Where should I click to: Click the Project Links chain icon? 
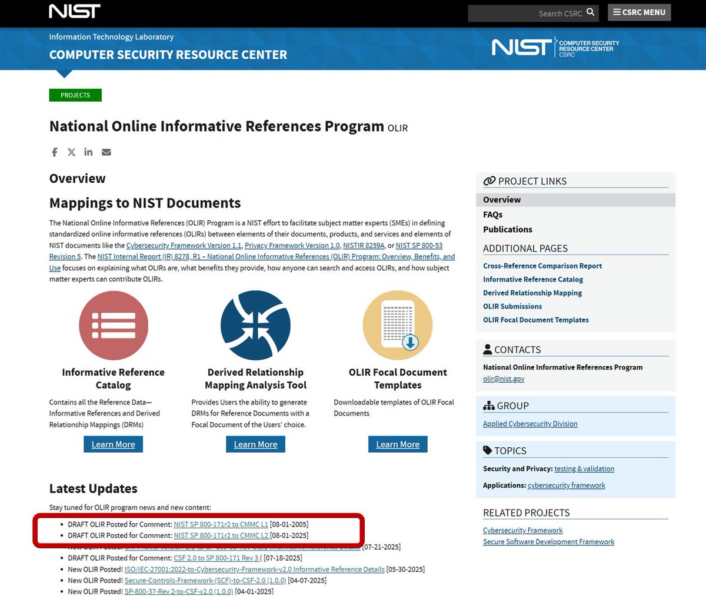click(489, 181)
